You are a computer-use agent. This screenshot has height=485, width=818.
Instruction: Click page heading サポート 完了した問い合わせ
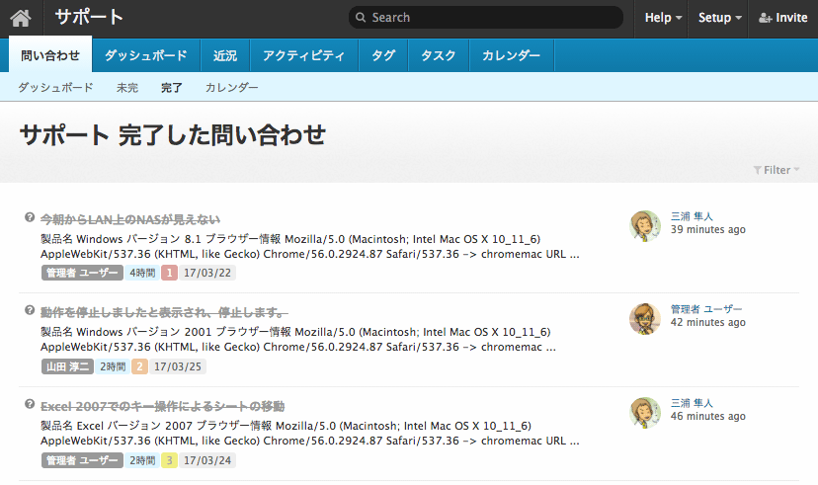point(173,135)
